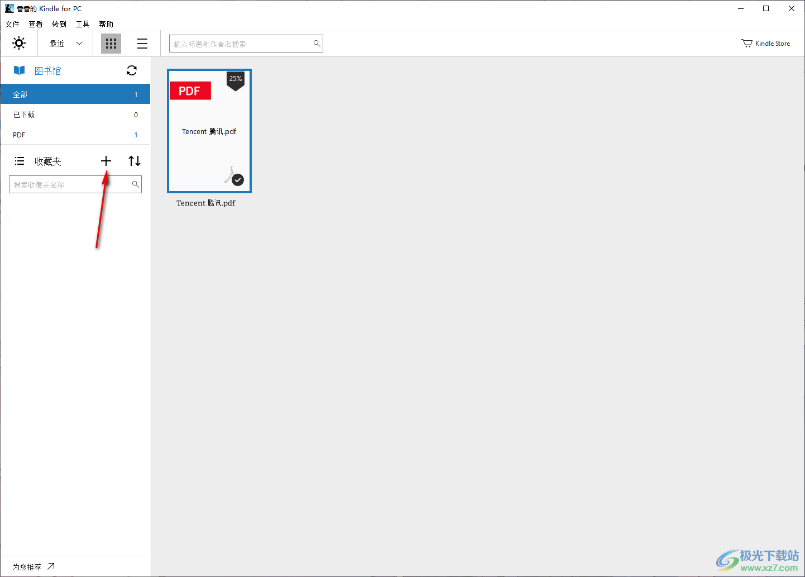
Task: Click the collection search magnifier icon
Action: 135,184
